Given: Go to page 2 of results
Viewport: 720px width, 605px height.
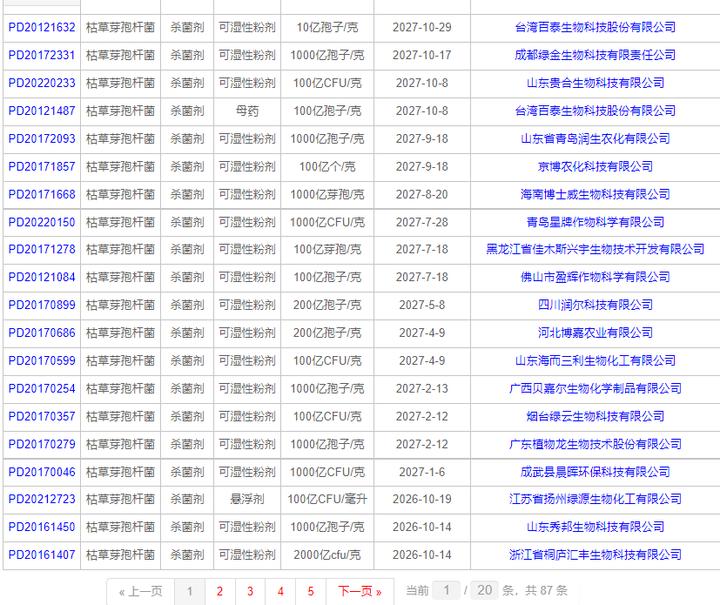Looking at the screenshot, I should click(x=219, y=591).
